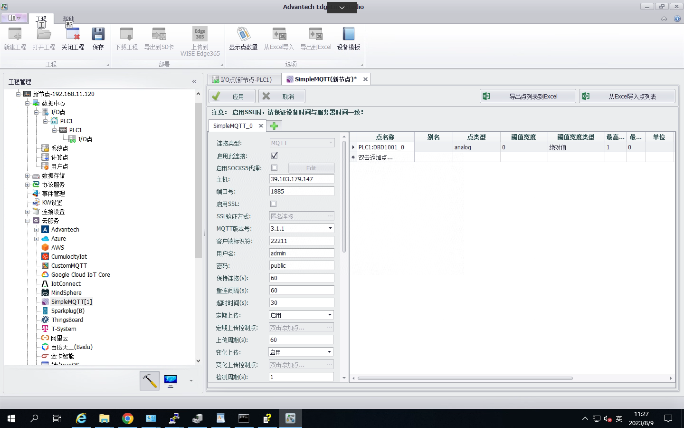
Task: Select the hammer configuration mode icon
Action: (x=150, y=380)
